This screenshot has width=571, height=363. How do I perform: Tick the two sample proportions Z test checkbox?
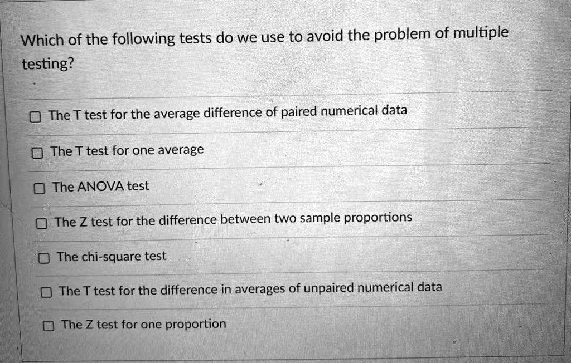point(42,222)
